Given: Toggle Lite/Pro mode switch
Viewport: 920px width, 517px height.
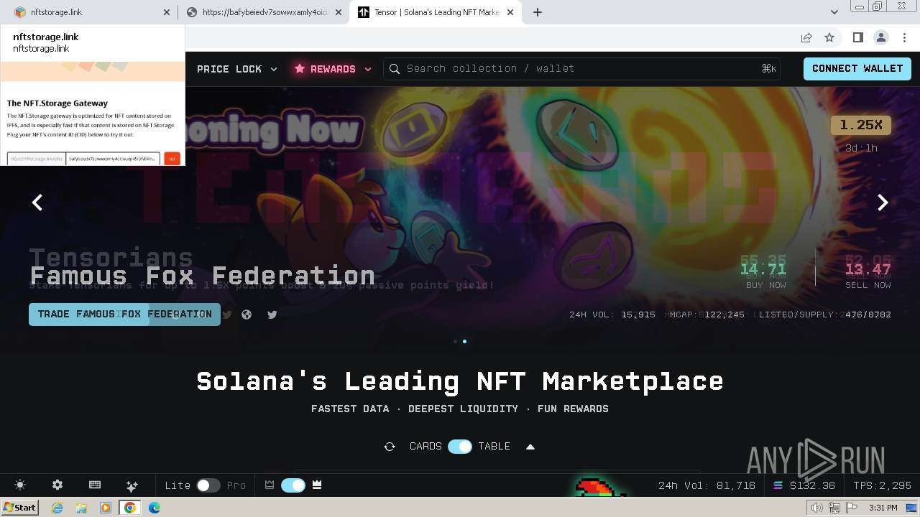Looking at the screenshot, I should point(208,485).
